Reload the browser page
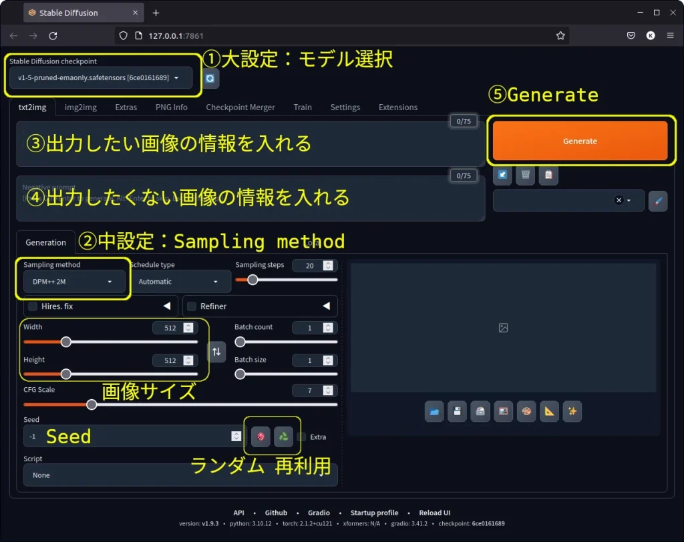 53,36
